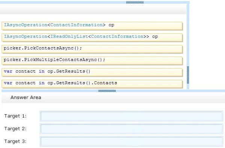225x148 pixels.
Task: Choose the 'var contact in op.GetResults()' block
Action: coord(92,72)
